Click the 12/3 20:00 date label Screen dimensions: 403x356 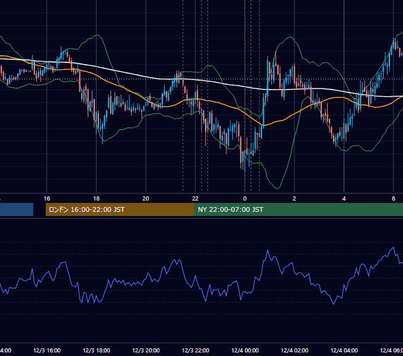point(146,350)
